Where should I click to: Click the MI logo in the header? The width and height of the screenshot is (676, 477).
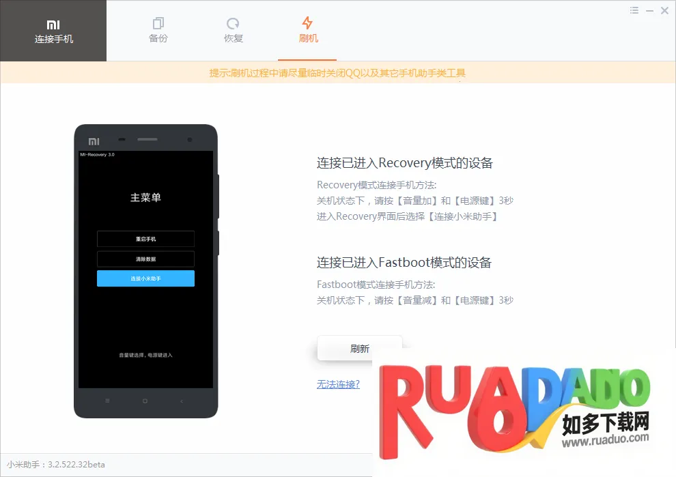coord(53,24)
